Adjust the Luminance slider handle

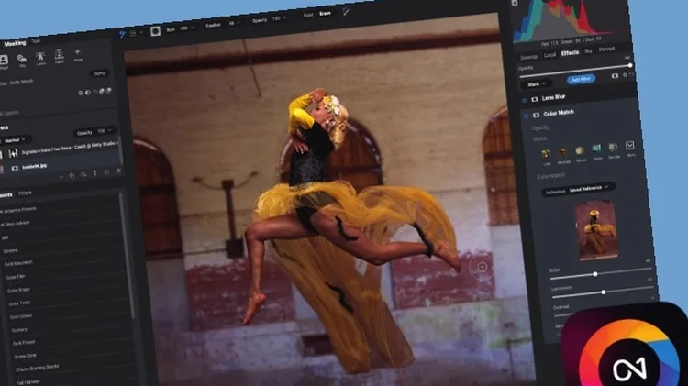pos(604,292)
